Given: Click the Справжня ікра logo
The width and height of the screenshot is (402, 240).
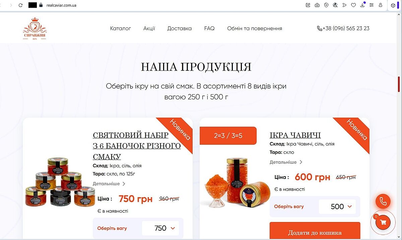Looking at the screenshot, I should [35, 29].
